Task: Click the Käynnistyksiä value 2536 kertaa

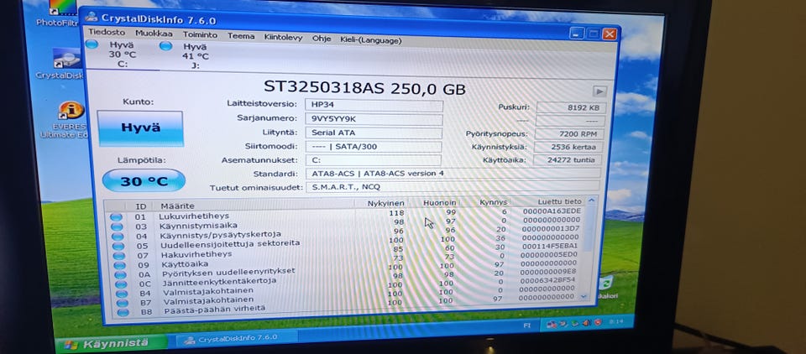Action: tap(568, 147)
